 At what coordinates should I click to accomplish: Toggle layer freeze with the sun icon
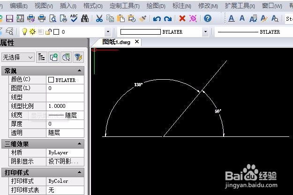[32, 32]
